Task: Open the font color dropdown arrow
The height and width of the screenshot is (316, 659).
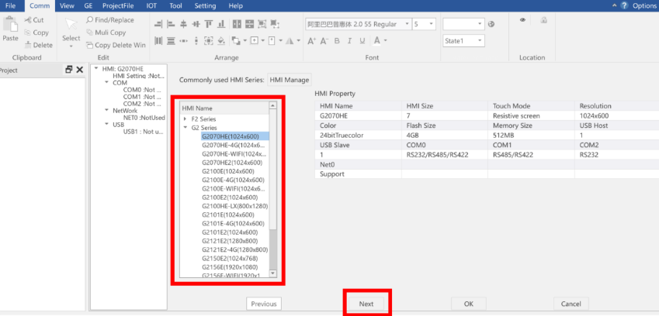Action: (386, 40)
